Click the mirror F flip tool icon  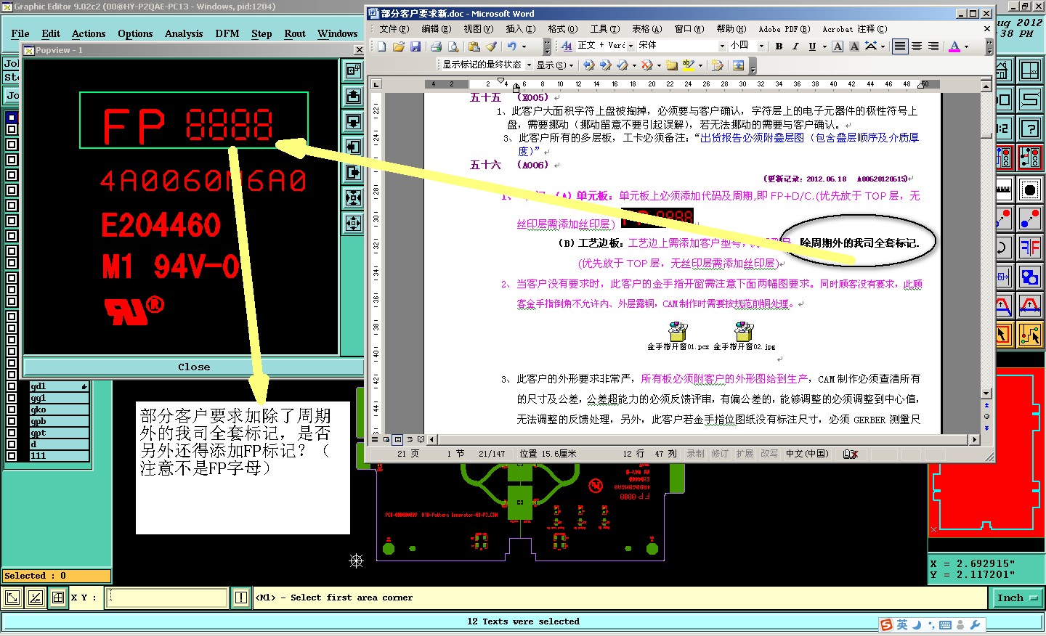[1030, 247]
